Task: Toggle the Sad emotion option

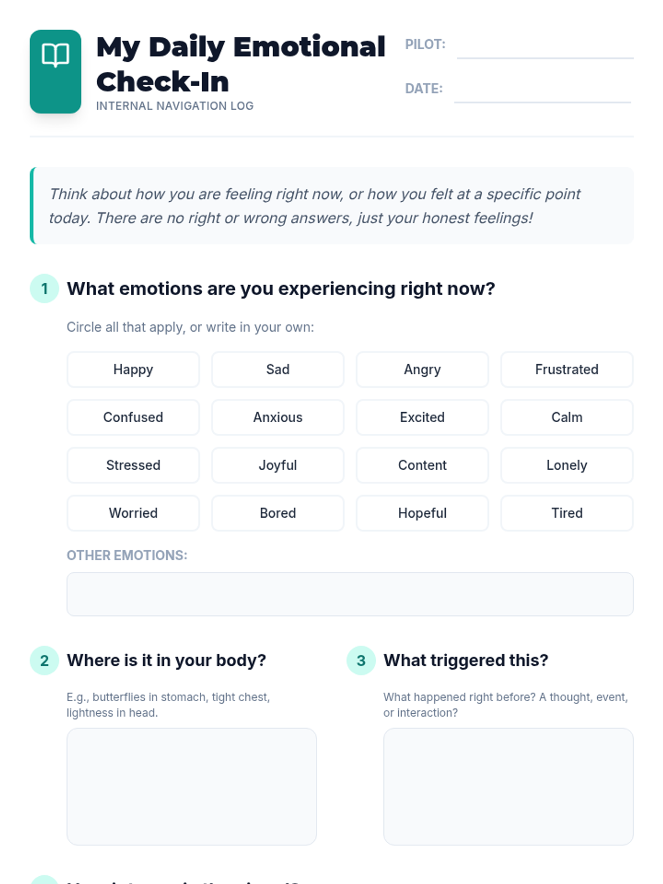Action: 277,370
